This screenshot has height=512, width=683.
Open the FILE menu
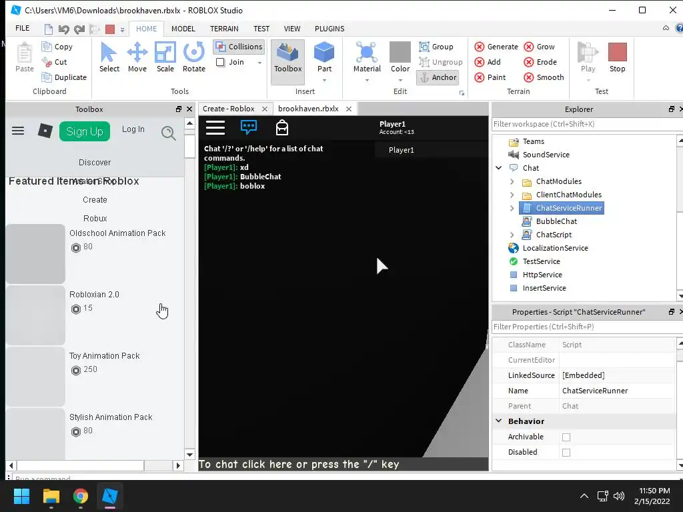23,28
